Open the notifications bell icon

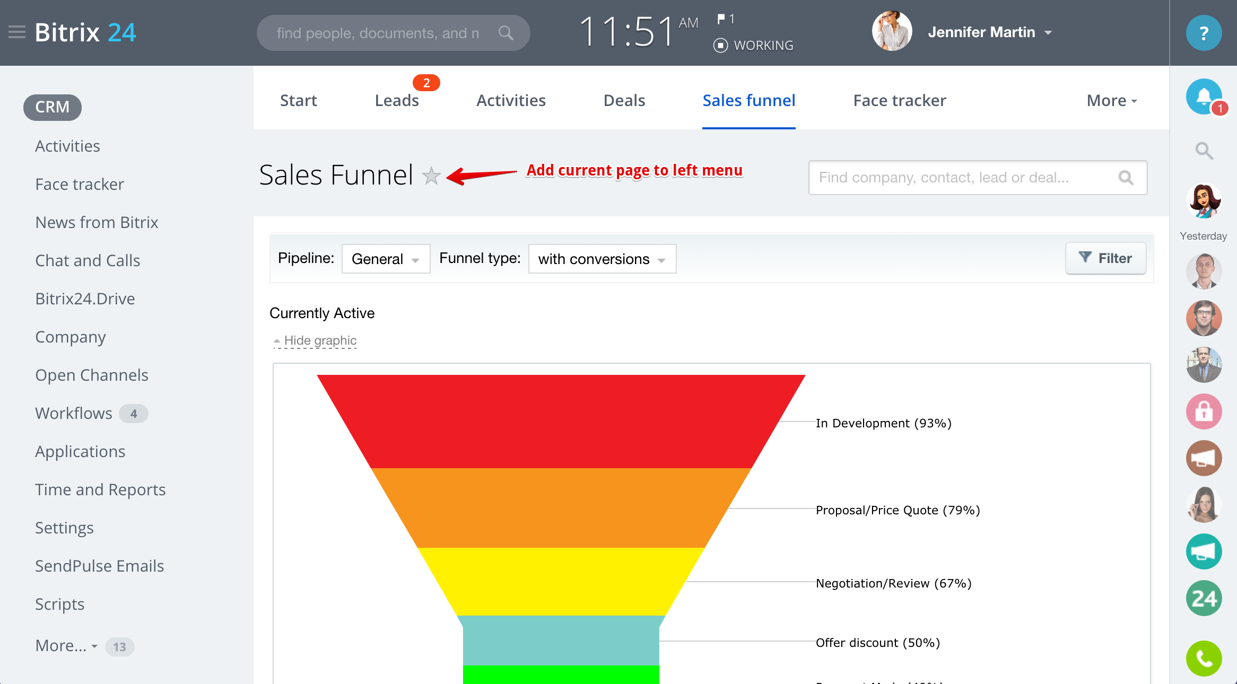pyautogui.click(x=1204, y=97)
